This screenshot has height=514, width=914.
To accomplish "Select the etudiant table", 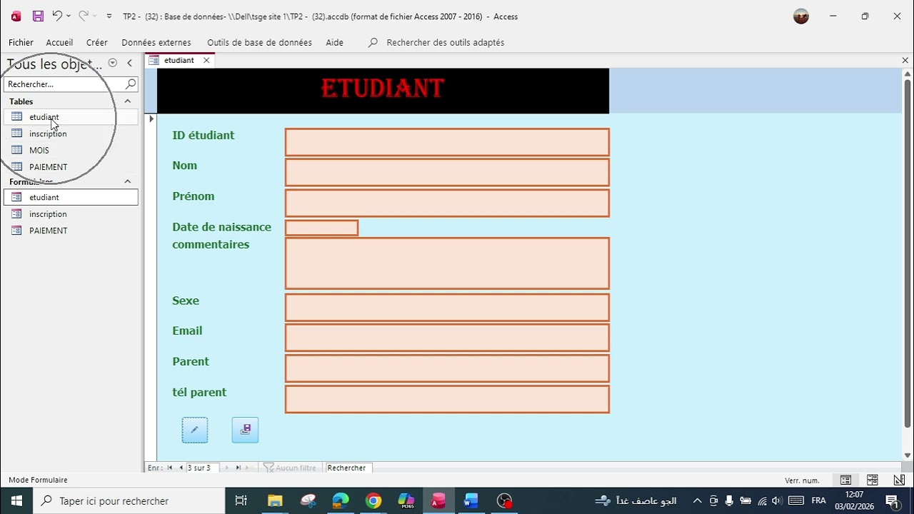I will point(70,117).
